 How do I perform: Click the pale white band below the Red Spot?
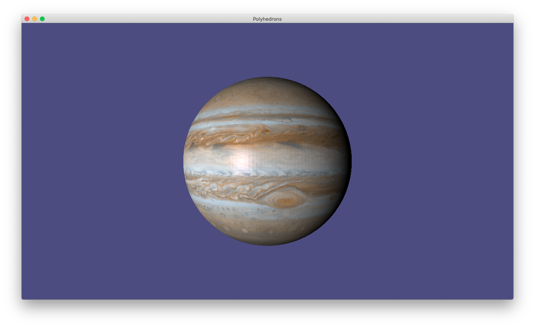(277, 212)
